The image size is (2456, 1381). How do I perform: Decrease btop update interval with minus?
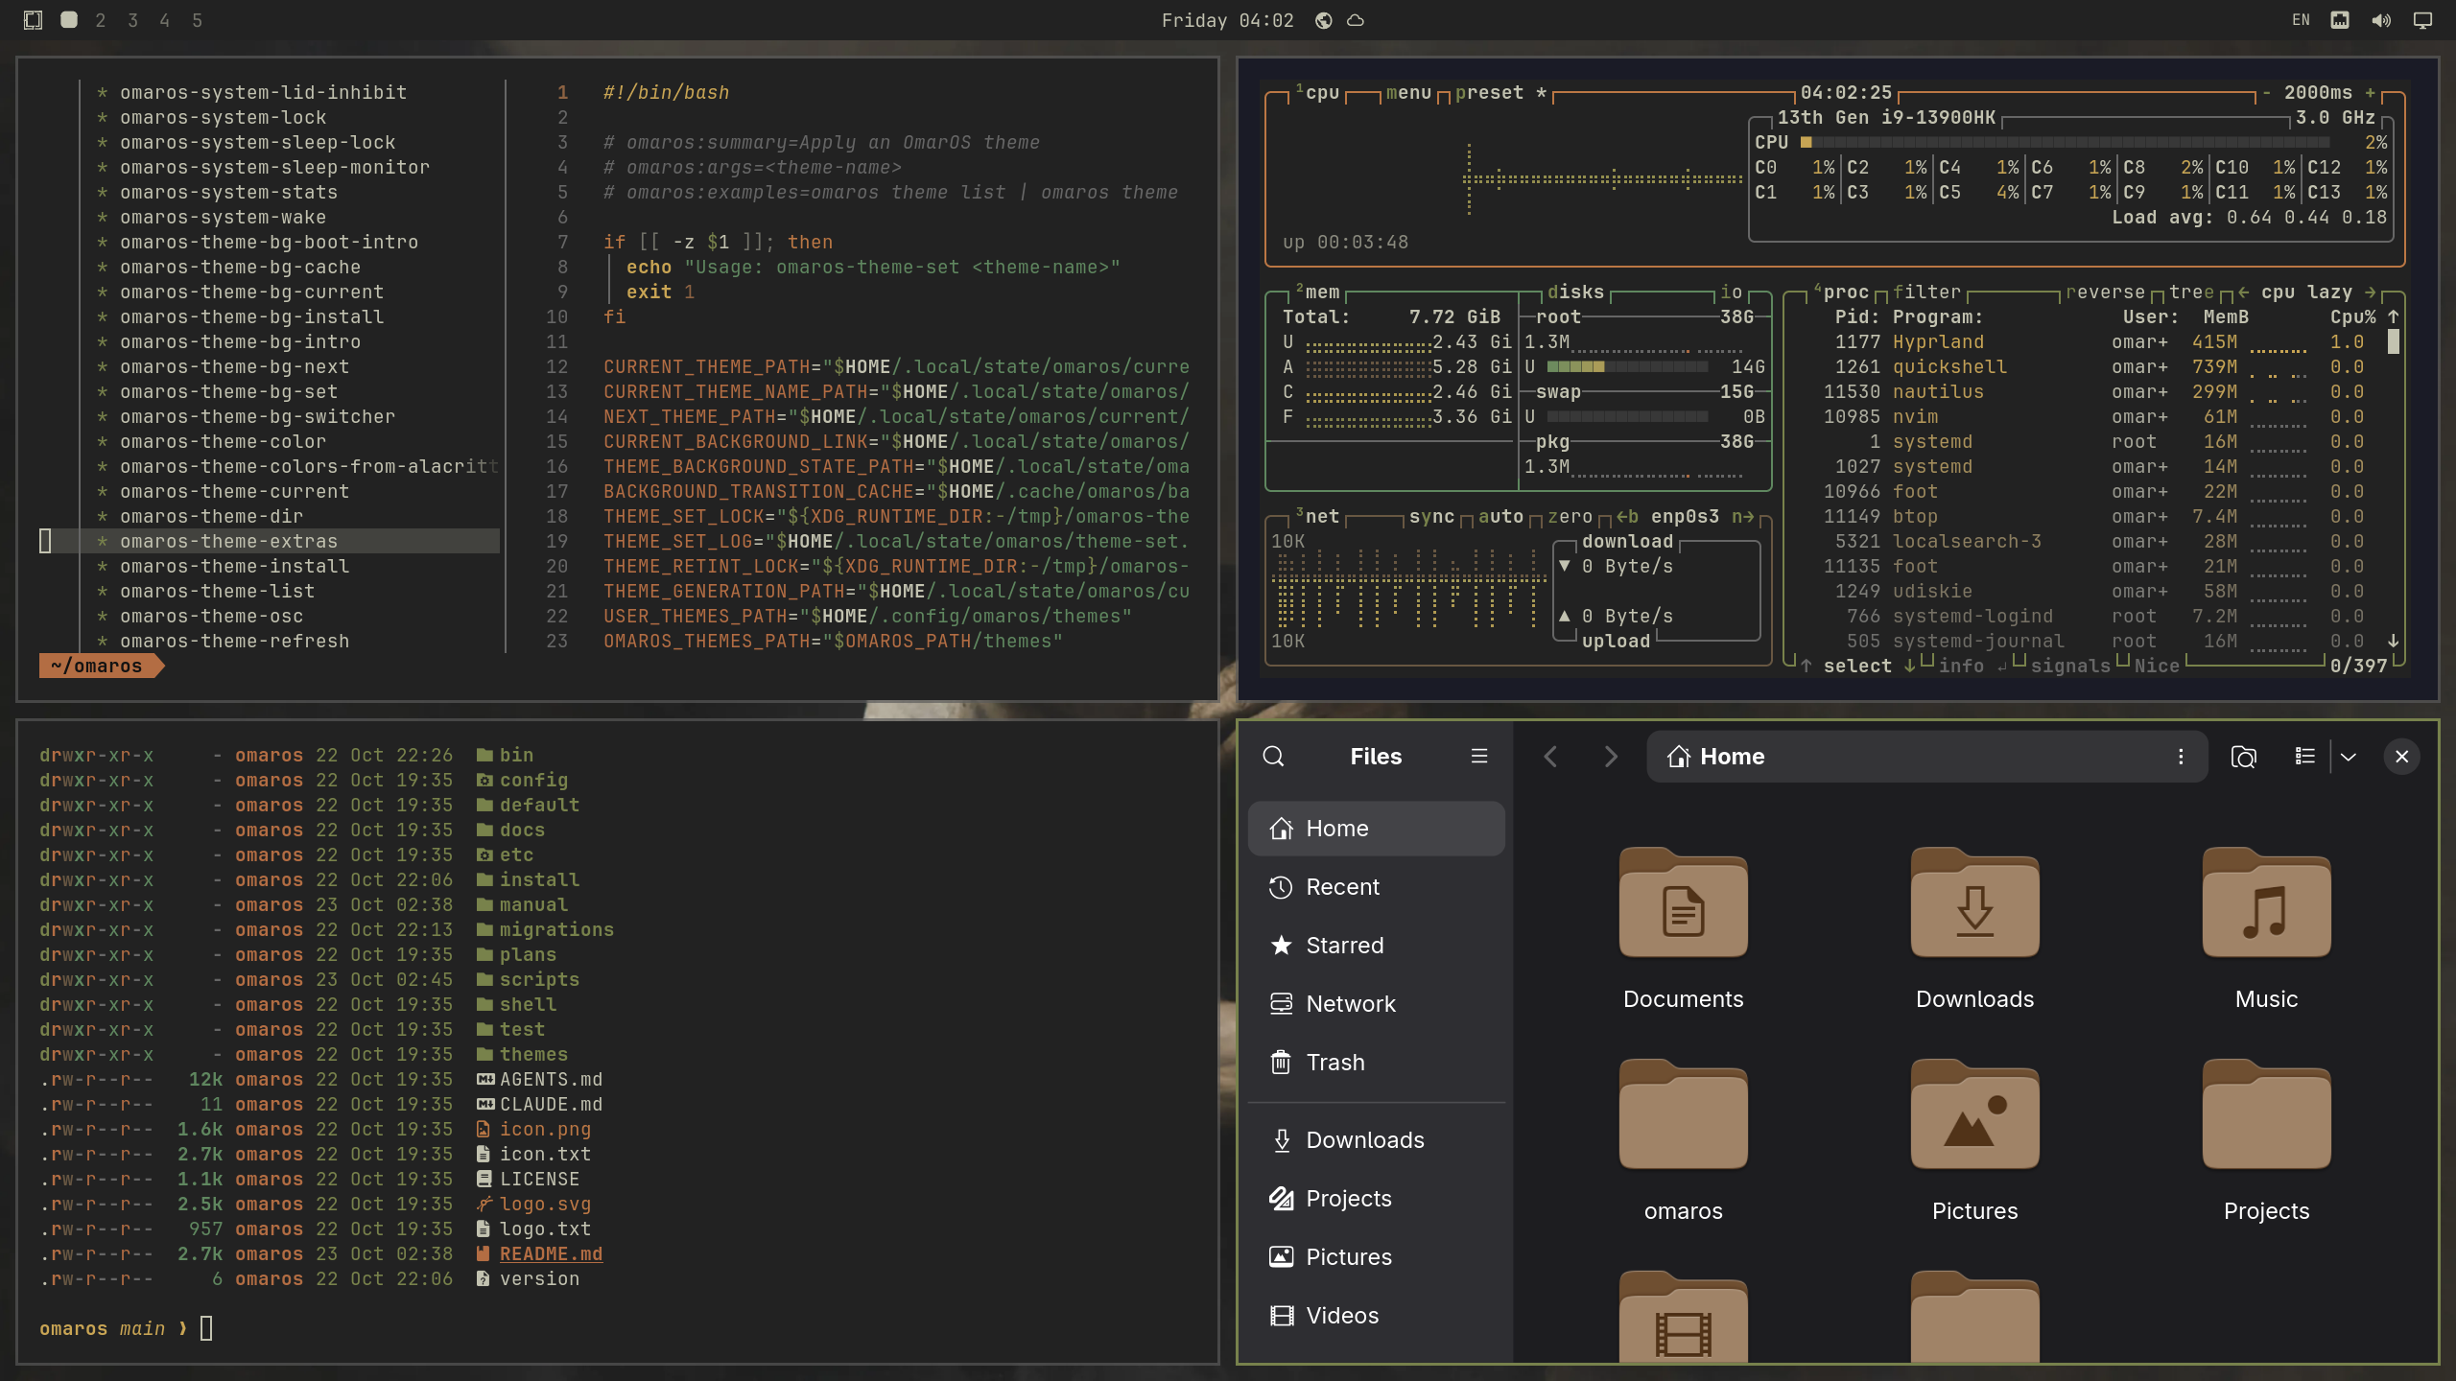point(2266,93)
